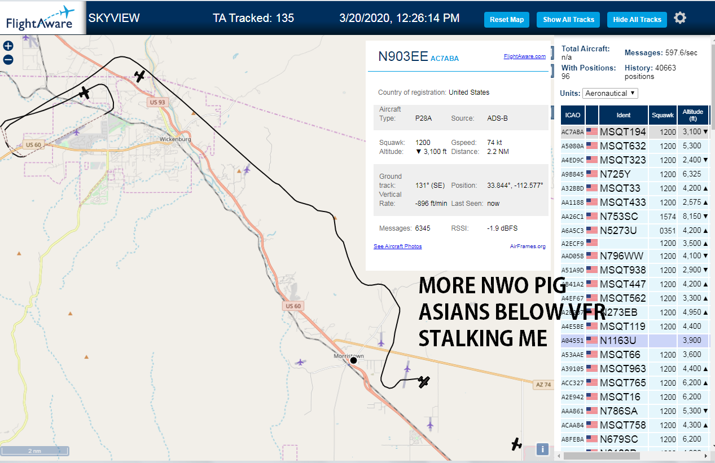Sort table by ICAO column header
The height and width of the screenshot is (463, 715).
(x=573, y=115)
